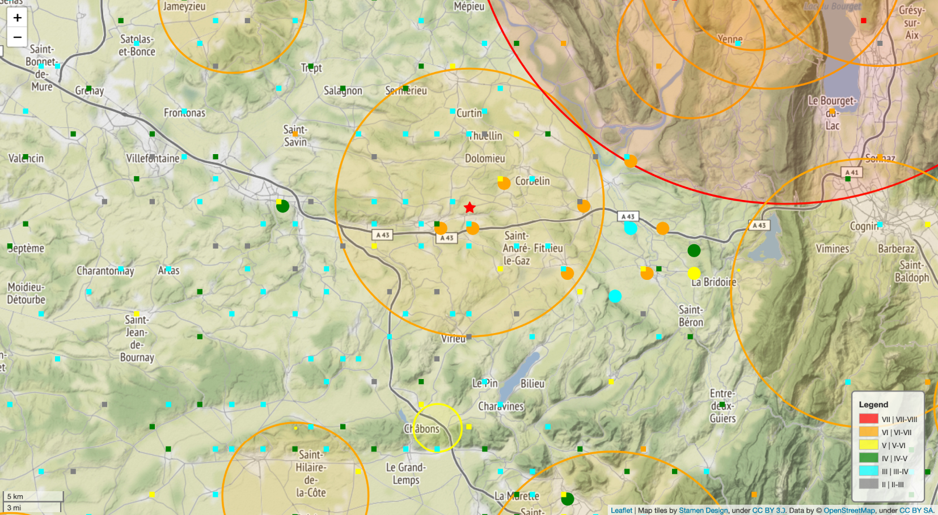Click the red star epicenter marker
Image resolution: width=938 pixels, height=515 pixels.
[470, 208]
